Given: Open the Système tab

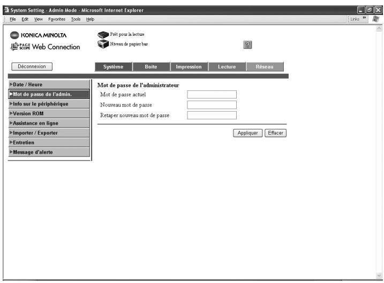Looking at the screenshot, I should click(113, 67).
